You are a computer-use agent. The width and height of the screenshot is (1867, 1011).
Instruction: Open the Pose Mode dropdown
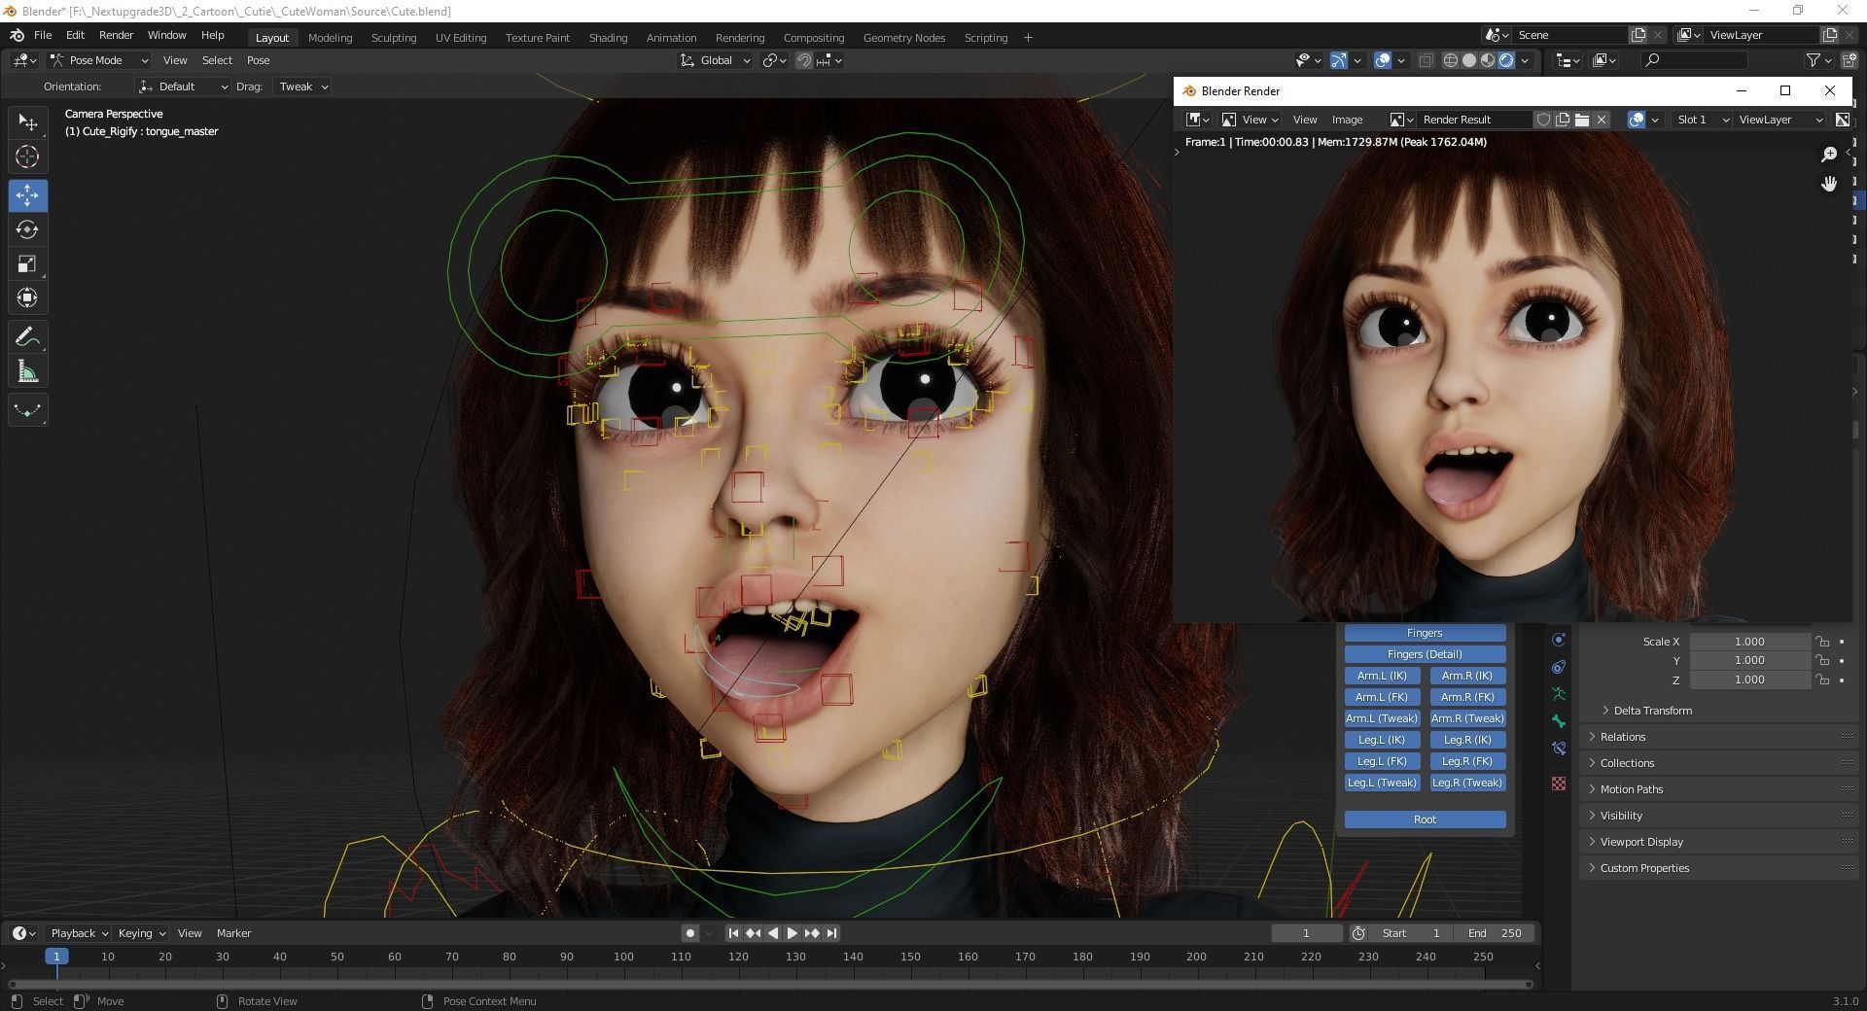[98, 60]
